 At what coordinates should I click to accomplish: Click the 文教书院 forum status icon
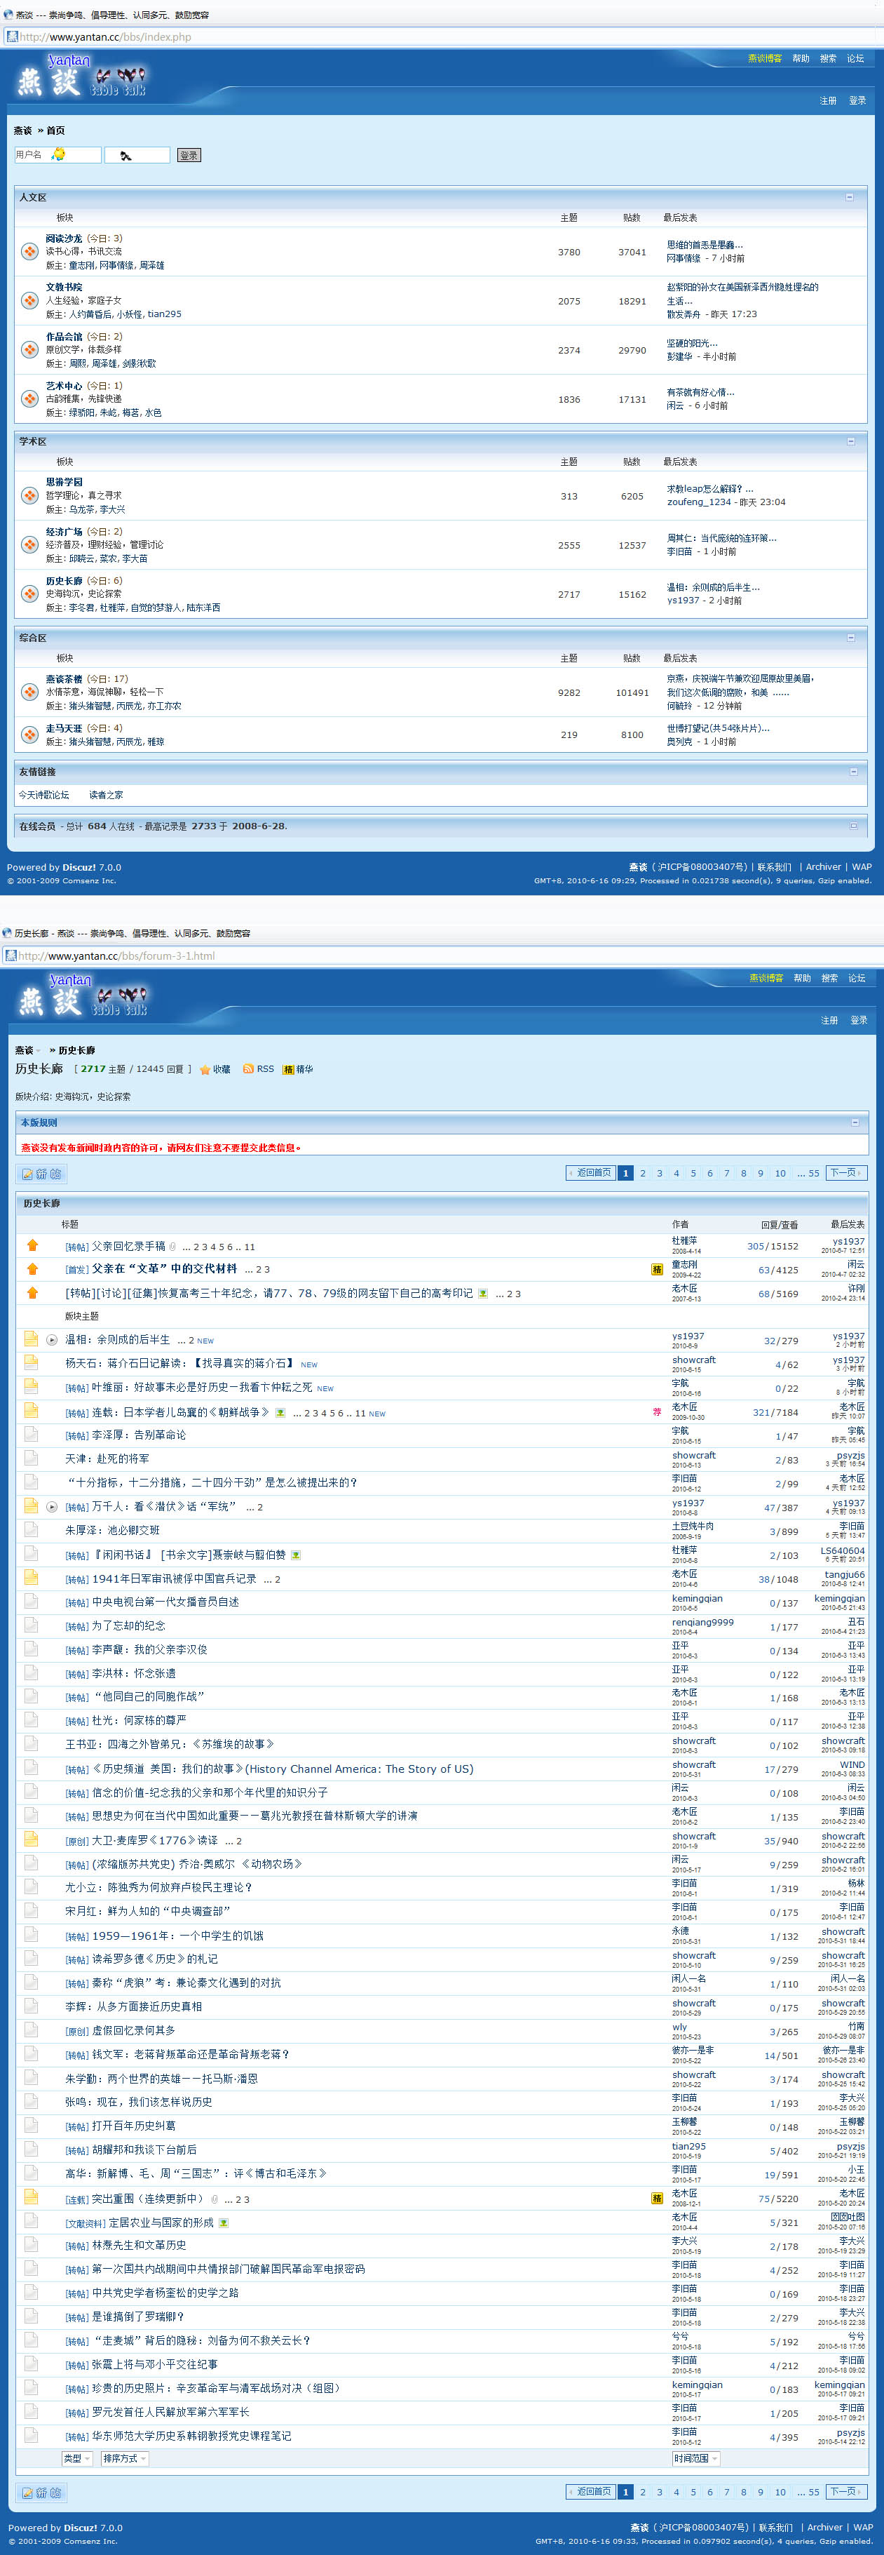pos(29,300)
